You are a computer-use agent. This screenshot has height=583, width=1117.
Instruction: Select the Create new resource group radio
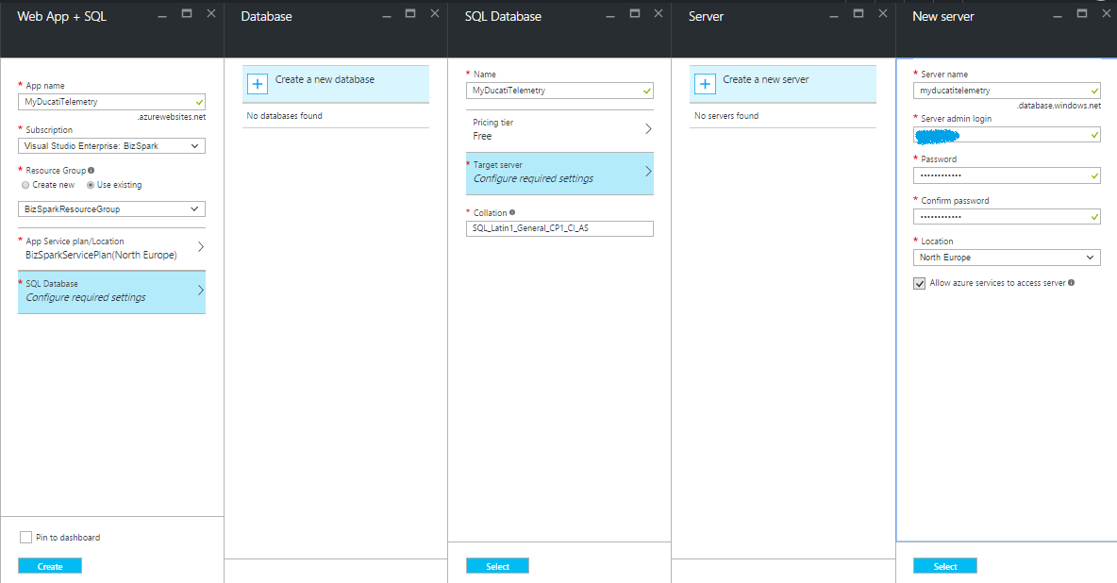click(x=25, y=185)
